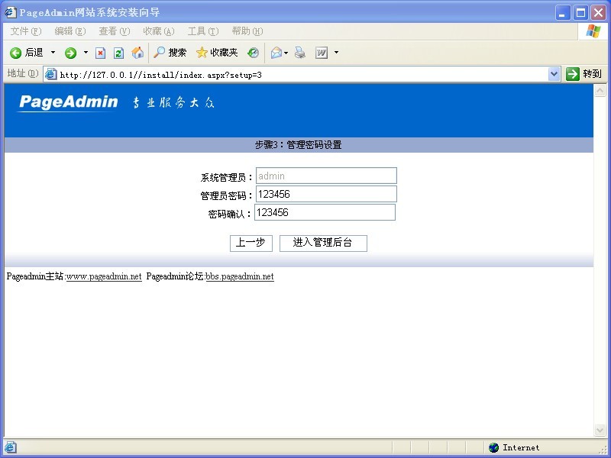
Task: Open the 文件 (File) menu
Action: click(25, 31)
